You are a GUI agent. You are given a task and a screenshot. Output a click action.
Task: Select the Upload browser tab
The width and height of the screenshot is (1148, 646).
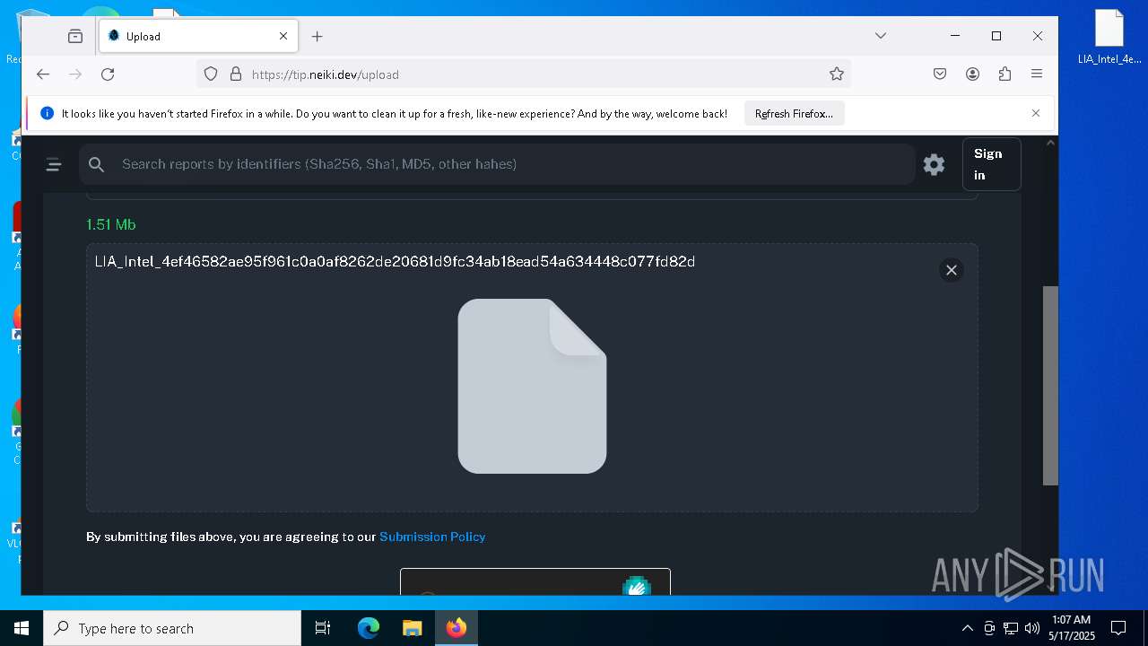[196, 36]
